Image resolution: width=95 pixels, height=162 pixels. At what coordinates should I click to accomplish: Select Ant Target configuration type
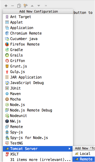click(38, 17)
